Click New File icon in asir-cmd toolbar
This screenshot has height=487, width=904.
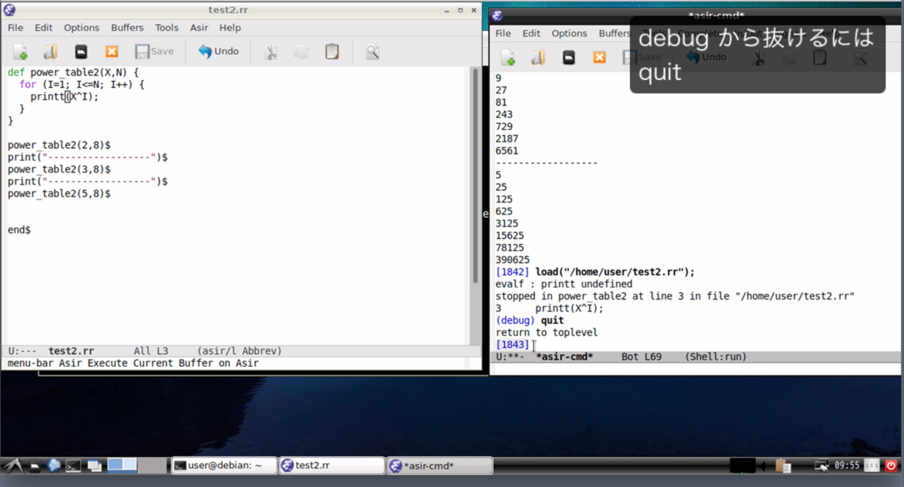point(508,57)
